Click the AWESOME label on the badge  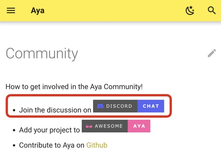pos(109,126)
